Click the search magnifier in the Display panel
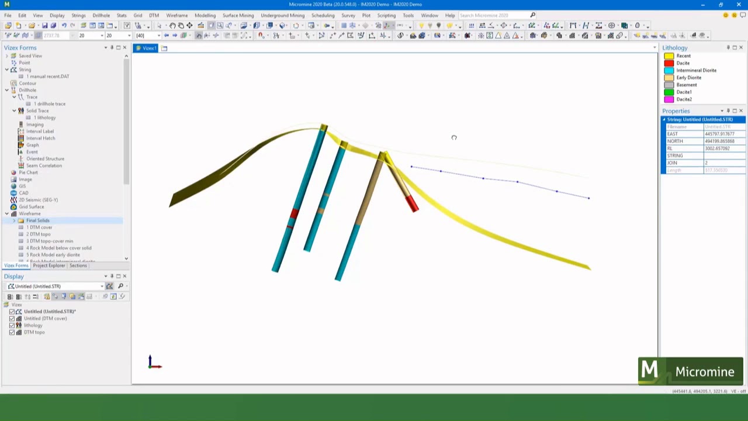 [x=120, y=287]
